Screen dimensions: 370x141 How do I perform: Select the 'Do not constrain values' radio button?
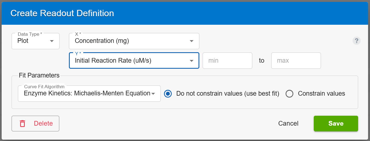coord(168,94)
